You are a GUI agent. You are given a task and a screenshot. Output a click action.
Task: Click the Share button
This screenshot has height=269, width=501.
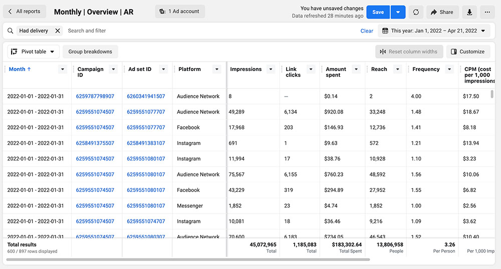[441, 12]
